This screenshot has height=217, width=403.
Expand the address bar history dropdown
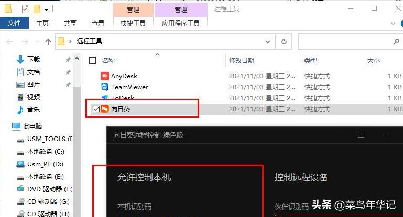268,41
